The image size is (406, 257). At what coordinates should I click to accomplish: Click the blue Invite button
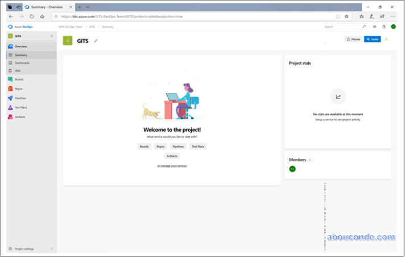pos(372,39)
